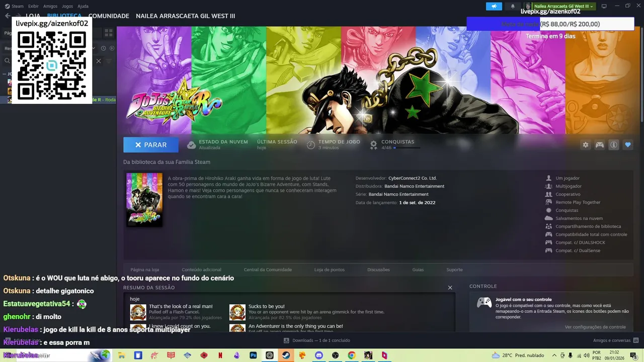
Task: Open controller layout icon beside the gear
Action: tap(600, 145)
